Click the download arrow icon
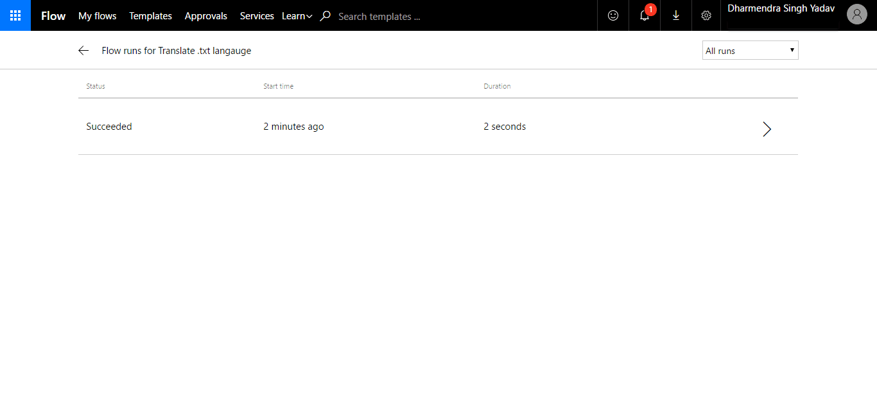 click(x=676, y=15)
